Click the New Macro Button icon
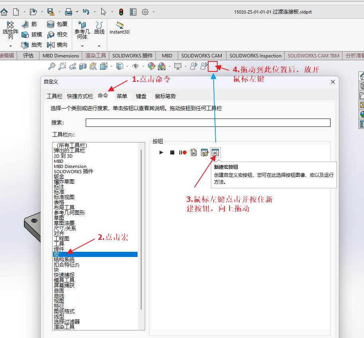This screenshot has height=338, width=364. coord(215,152)
